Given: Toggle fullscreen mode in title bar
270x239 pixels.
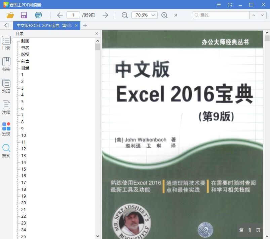Looking at the screenshot, I should click(230, 4).
